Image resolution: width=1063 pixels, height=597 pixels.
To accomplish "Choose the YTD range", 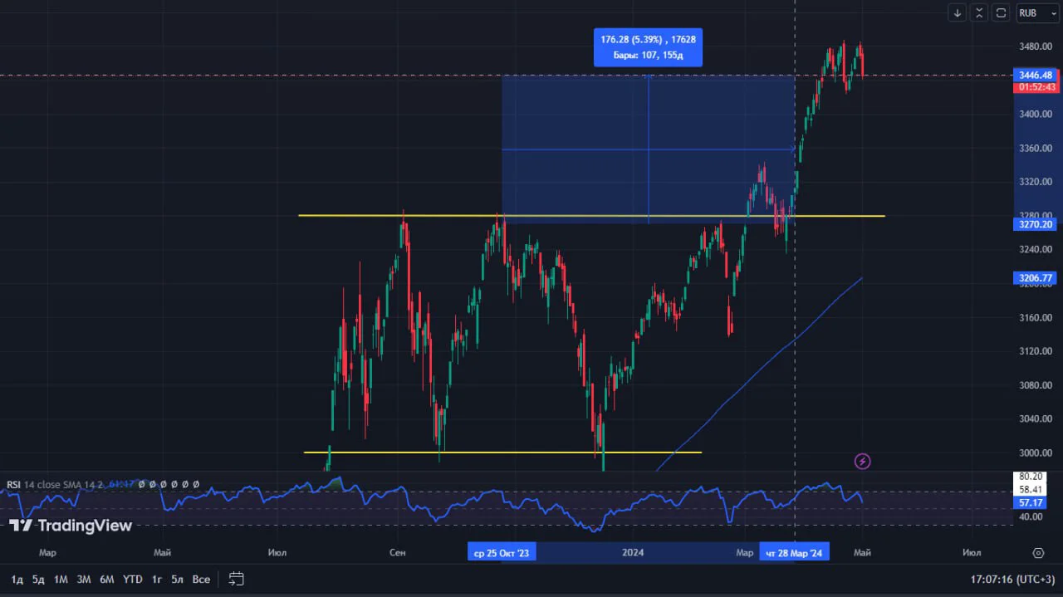I will 132,579.
